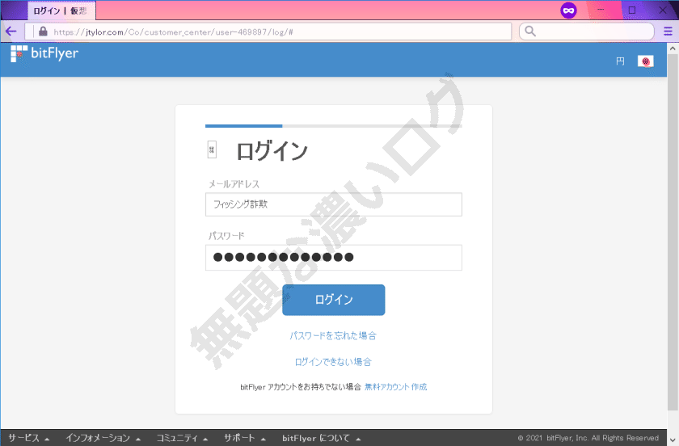Click the login progress bar

(333, 126)
